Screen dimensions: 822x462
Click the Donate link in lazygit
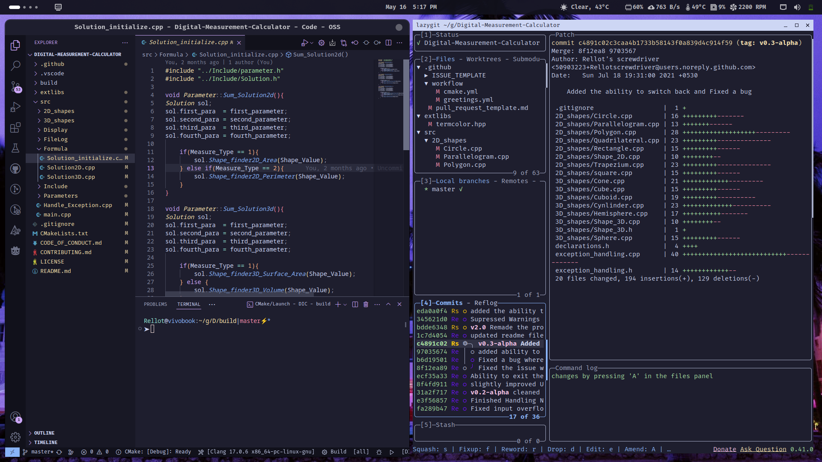tap(724, 449)
